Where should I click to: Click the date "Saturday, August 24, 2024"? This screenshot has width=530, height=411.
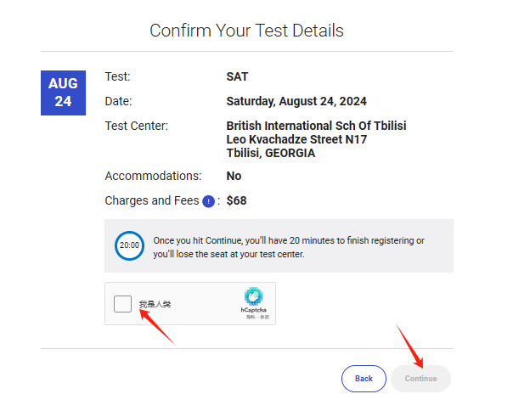[x=296, y=101]
